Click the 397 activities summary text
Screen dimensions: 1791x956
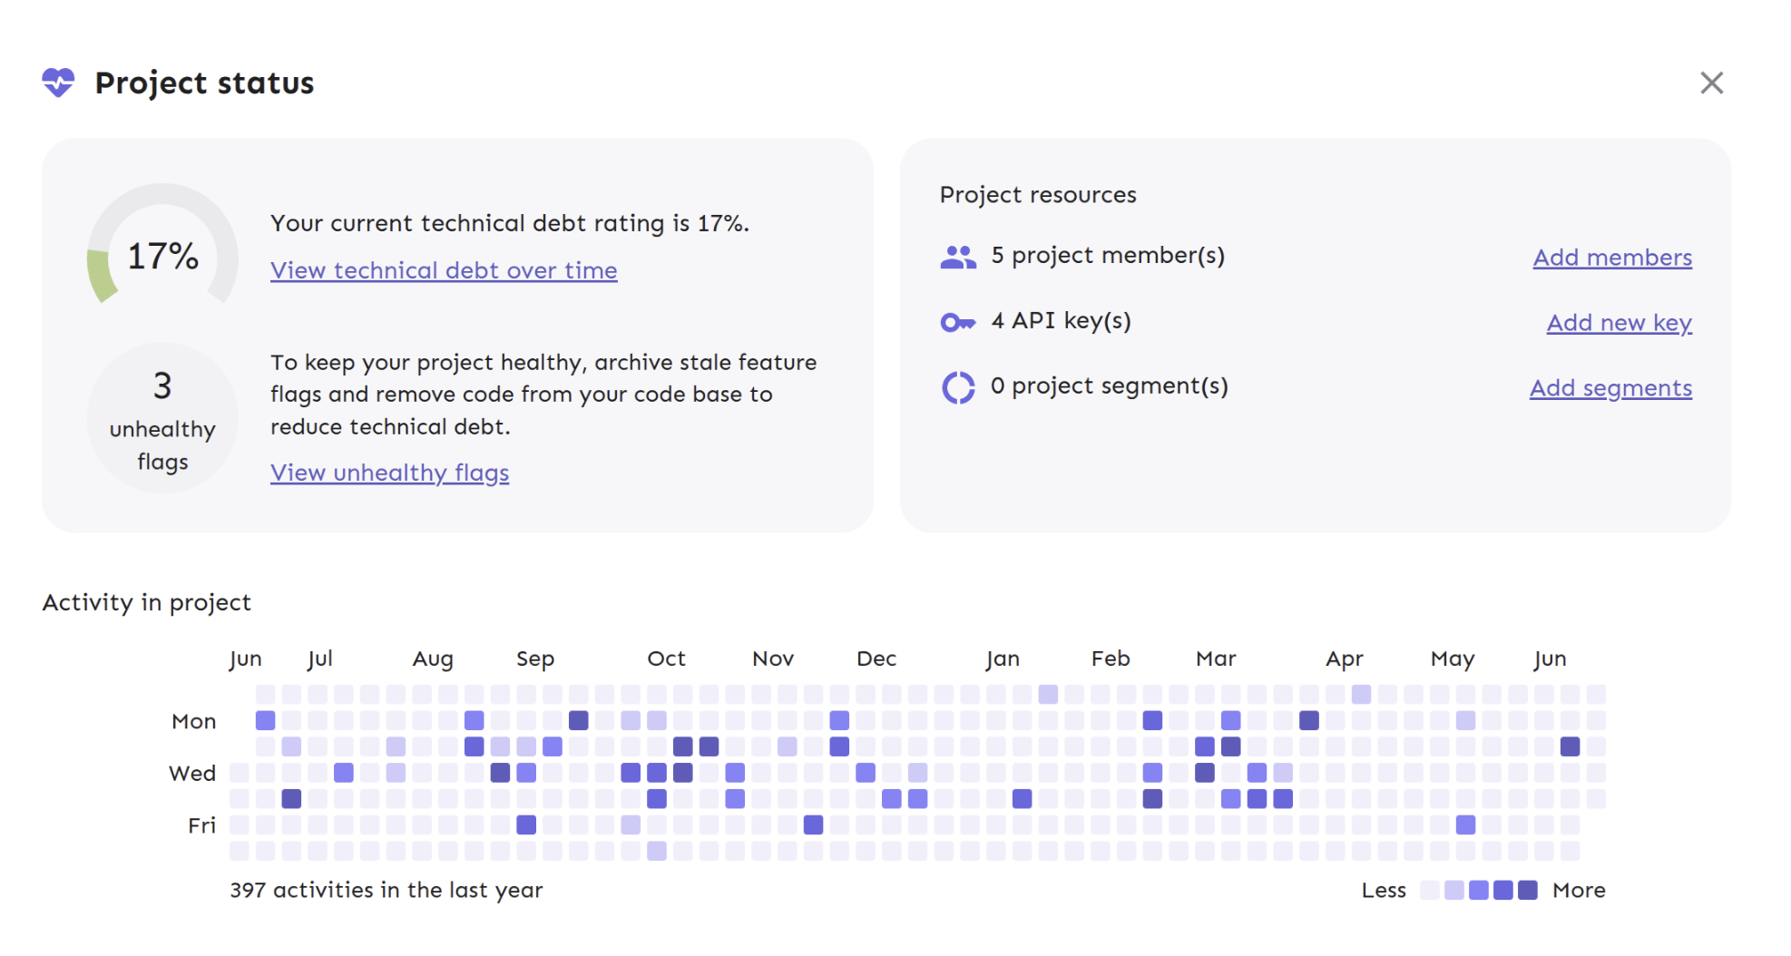pyautogui.click(x=386, y=890)
